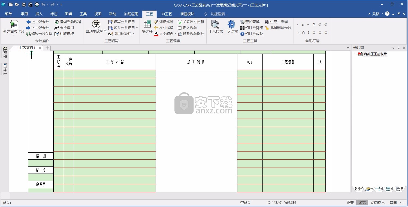
Task: Open 幻灯片浏览 slide browse view
Action: [251, 28]
